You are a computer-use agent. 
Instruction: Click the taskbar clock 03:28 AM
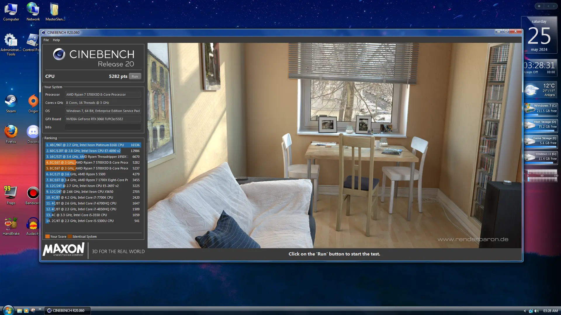[x=550, y=311]
